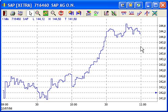Viewport: 168px width, 112px height.
Task: Click the '716460' code in the chart header
Action: tap(16, 19)
